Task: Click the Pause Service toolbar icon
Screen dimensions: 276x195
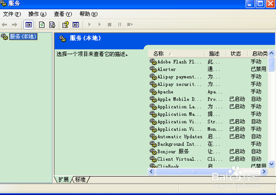Action: click(x=120, y=24)
